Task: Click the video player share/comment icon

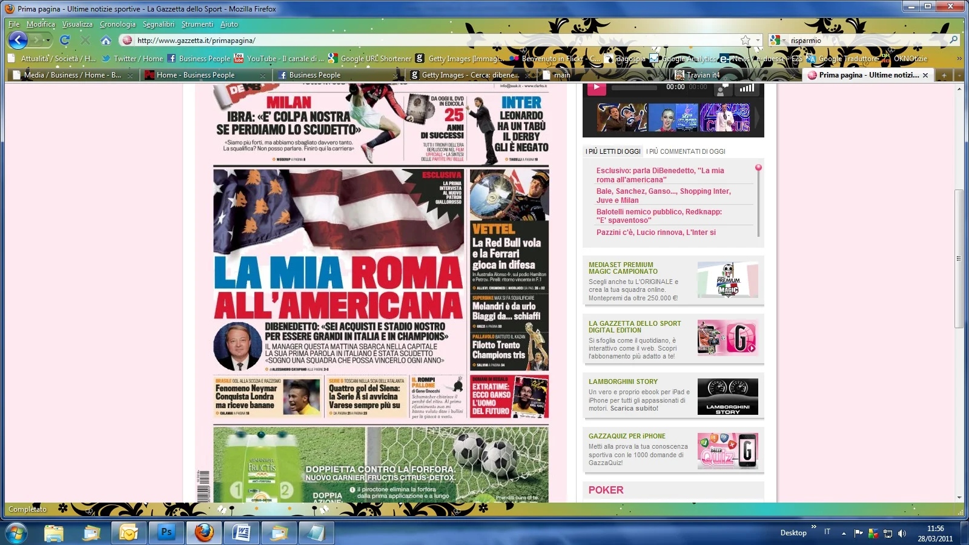Action: click(723, 89)
